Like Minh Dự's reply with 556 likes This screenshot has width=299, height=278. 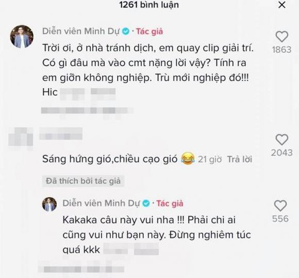[x=280, y=206]
